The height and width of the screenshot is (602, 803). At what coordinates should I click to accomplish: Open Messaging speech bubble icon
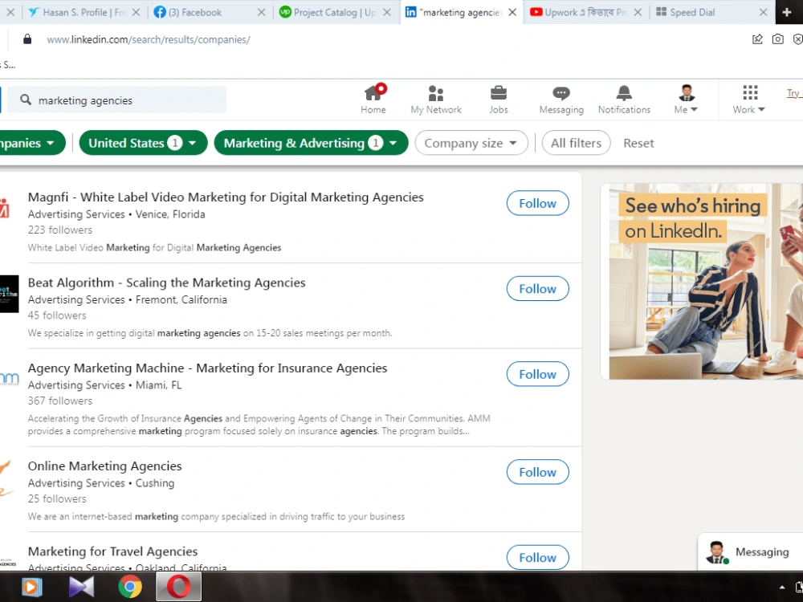(561, 100)
